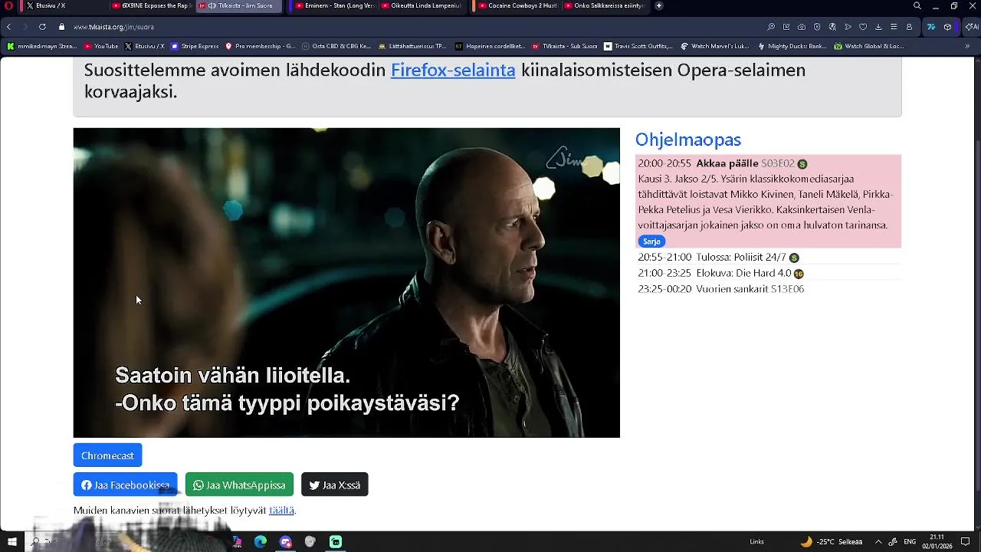This screenshot has height=552, width=981.
Task: Reload the TVkaista page
Action: pyautogui.click(x=42, y=27)
